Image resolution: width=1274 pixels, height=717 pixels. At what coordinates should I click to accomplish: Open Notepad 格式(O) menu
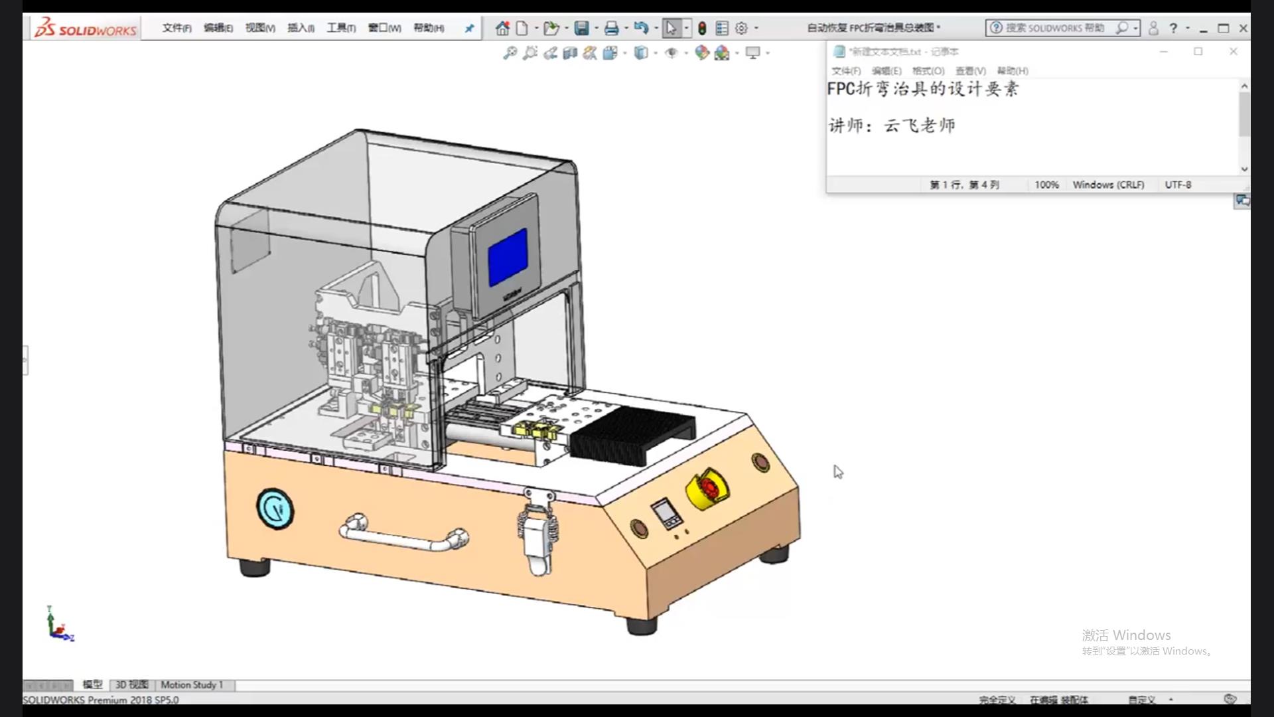(x=928, y=70)
